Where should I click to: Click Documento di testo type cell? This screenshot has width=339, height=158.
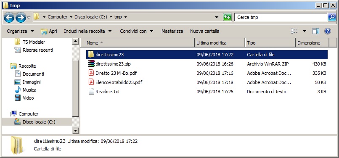pyautogui.click(x=267, y=92)
